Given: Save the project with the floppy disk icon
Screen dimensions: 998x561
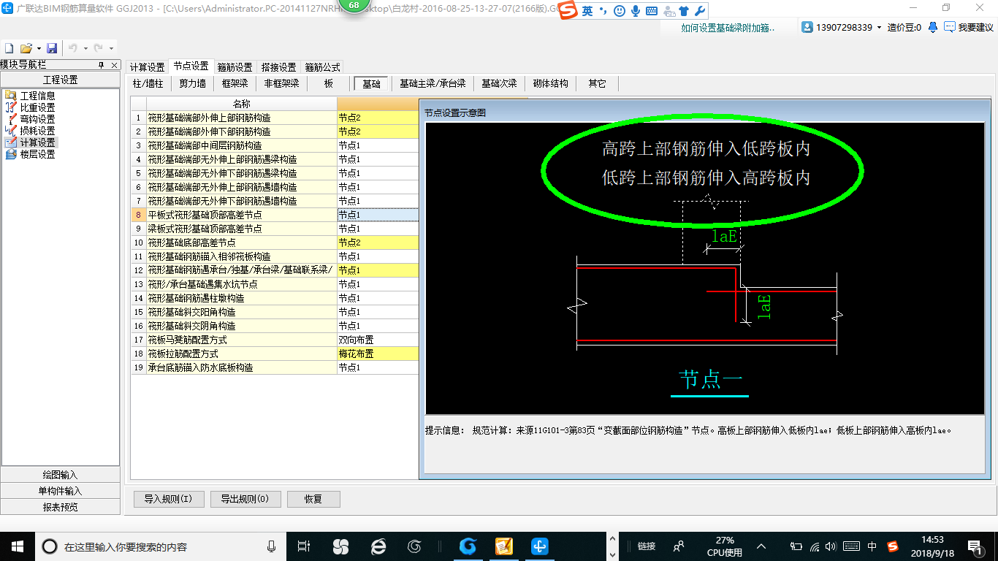Looking at the screenshot, I should click(x=52, y=48).
